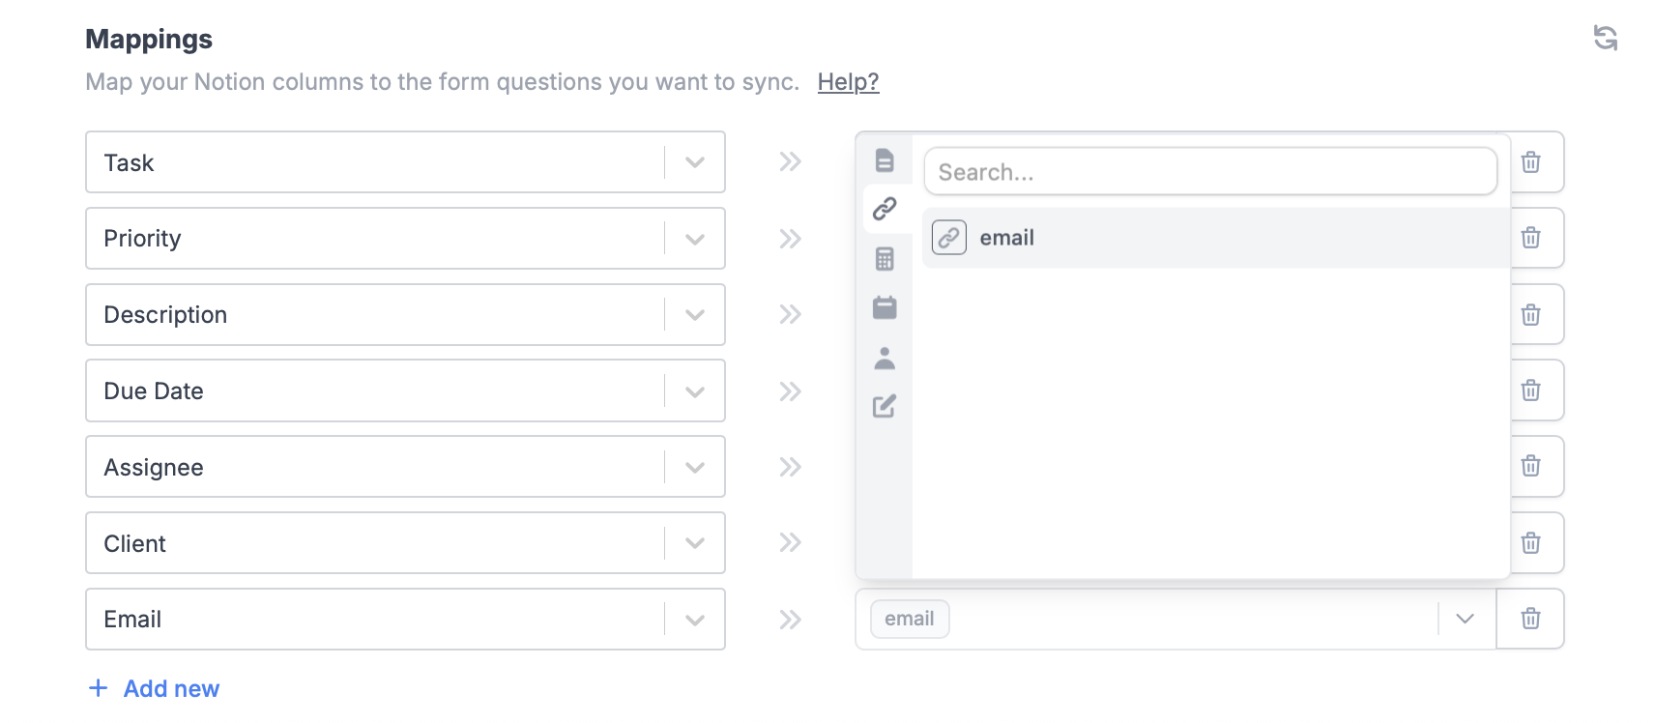
Task: Click the sync refresh icon at top right
Action: [1607, 39]
